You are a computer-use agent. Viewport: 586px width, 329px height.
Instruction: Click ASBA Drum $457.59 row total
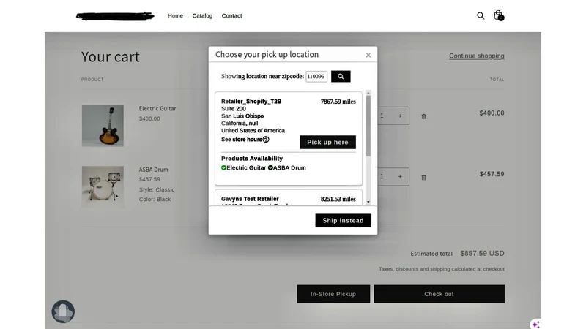(492, 174)
